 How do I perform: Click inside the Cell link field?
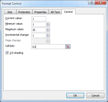point(48,47)
